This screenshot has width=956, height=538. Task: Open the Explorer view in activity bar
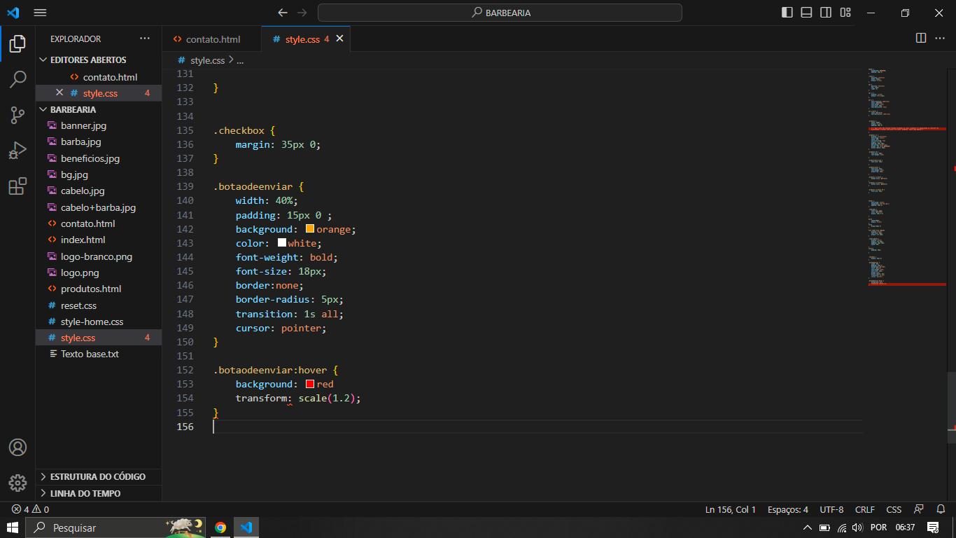(17, 44)
